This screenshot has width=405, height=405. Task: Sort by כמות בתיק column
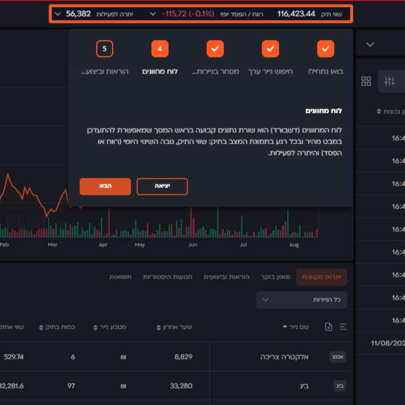pos(58,327)
